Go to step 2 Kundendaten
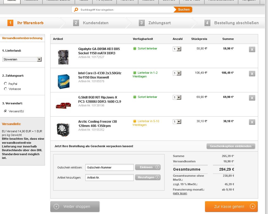This screenshot has width=268, height=214. [x=95, y=23]
